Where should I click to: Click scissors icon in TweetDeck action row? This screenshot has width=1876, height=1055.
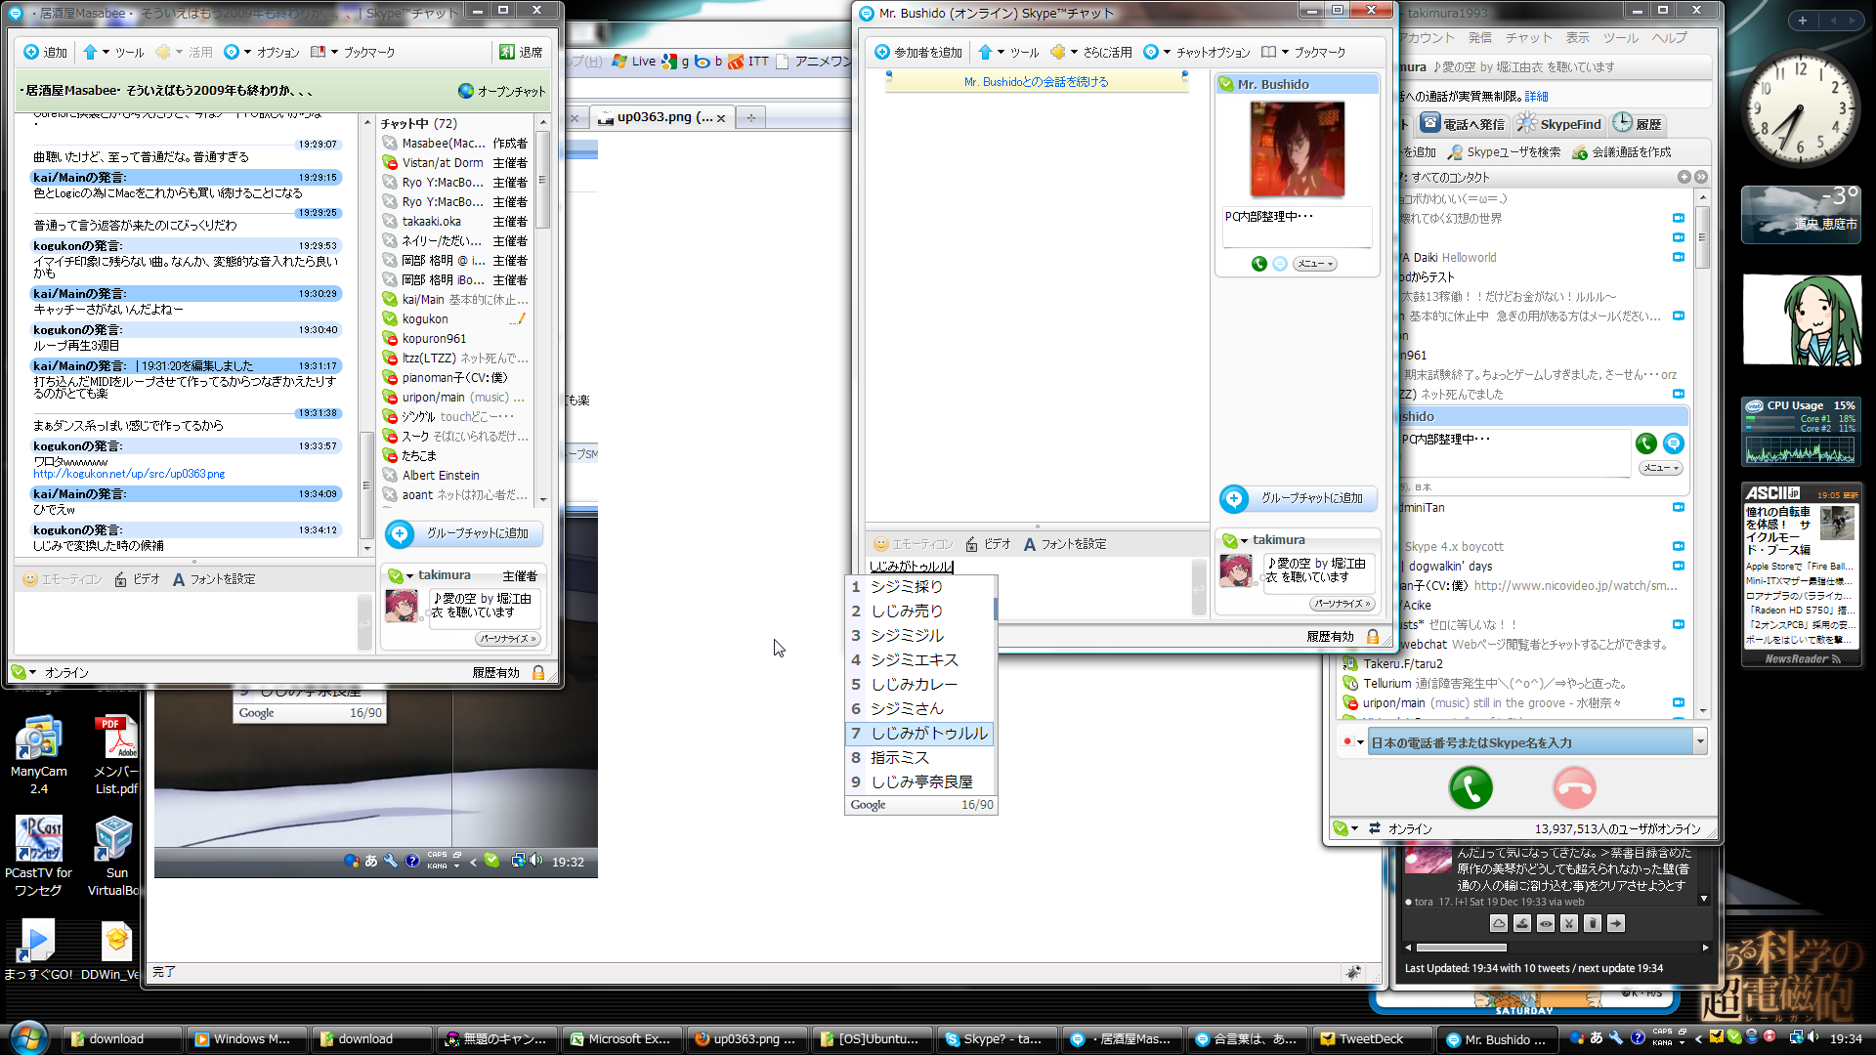click(x=1569, y=924)
